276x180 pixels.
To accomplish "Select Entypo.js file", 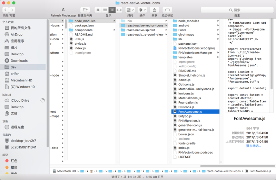I will pyautogui.click(x=195, y=116).
